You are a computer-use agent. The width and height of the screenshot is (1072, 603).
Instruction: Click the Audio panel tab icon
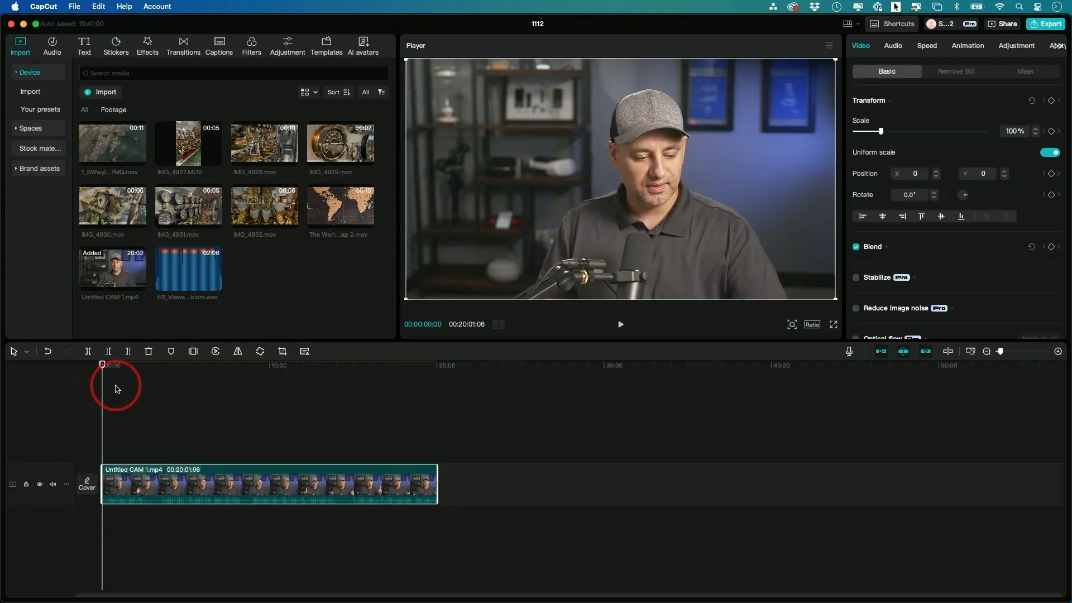coord(52,45)
